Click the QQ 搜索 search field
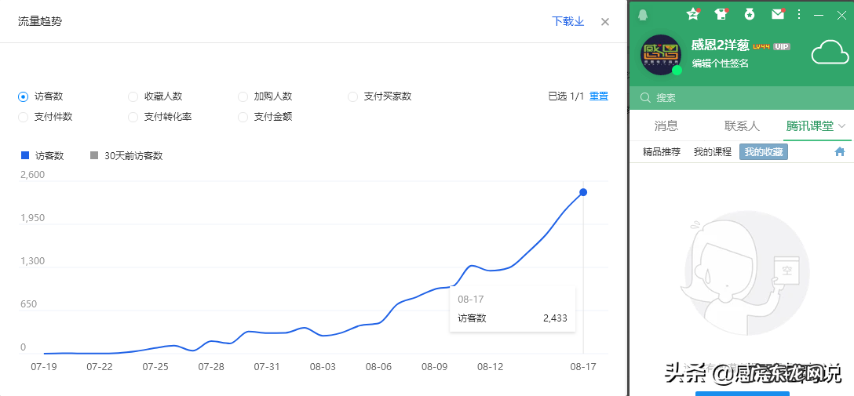Screen dimensions: 854x396 coord(741,98)
